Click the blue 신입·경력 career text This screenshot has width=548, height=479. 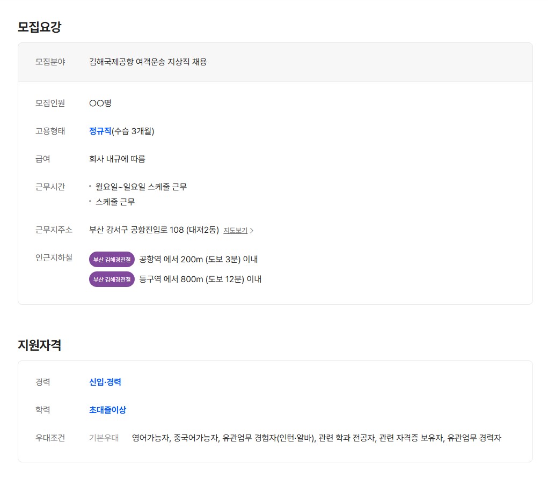pyautogui.click(x=105, y=382)
